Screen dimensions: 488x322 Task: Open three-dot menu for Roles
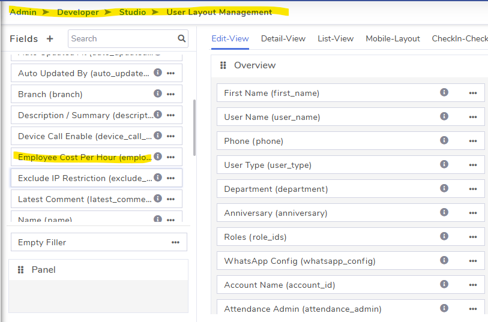(473, 237)
